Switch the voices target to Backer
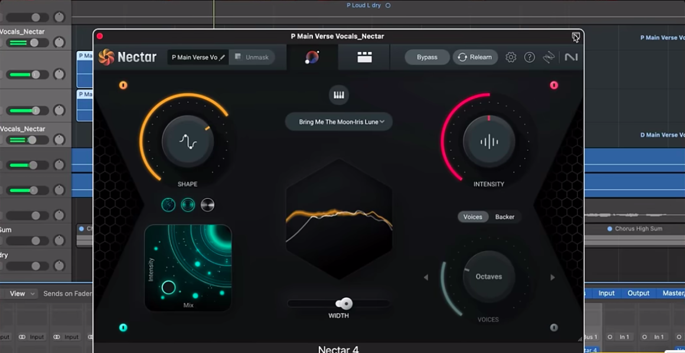 tap(505, 216)
